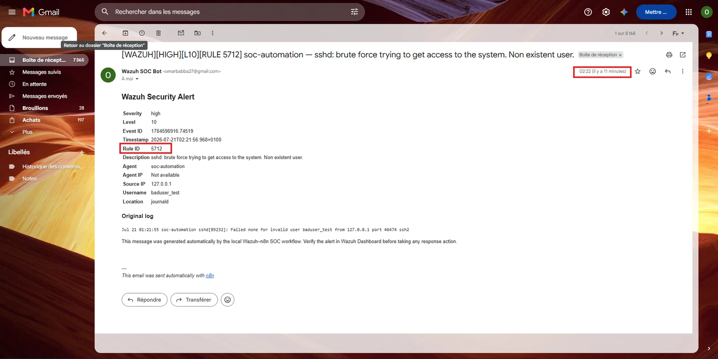Open Google Keep in side panel
The width and height of the screenshot is (718, 359).
pyautogui.click(x=709, y=56)
